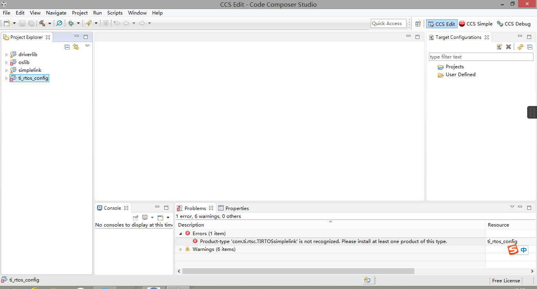Screen dimensions: 537x289
Task: Click the Delete icon in Target Configurations
Action: [508, 47]
